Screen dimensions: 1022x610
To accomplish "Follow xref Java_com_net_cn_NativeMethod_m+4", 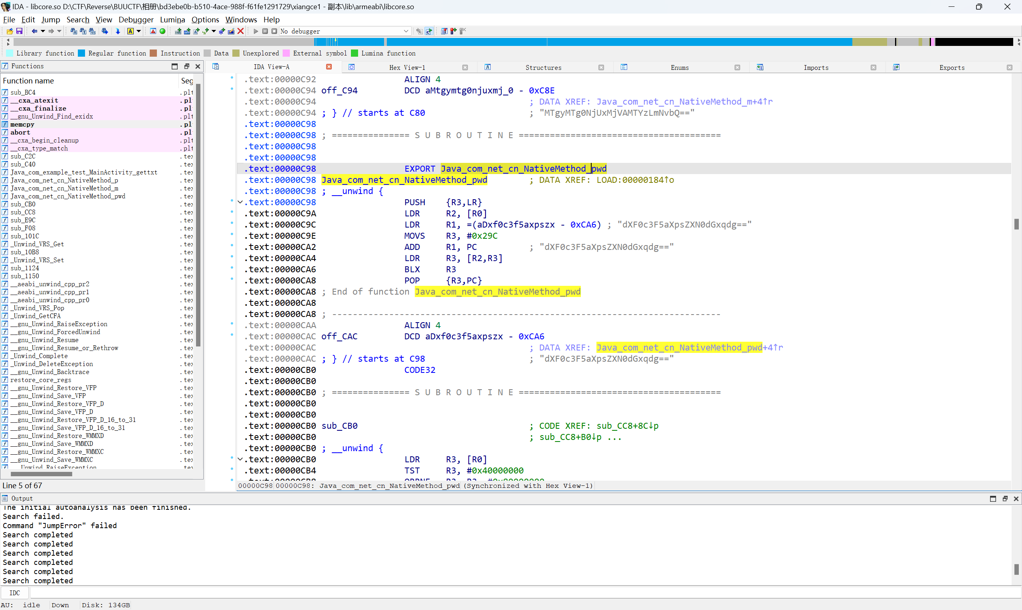I will pyautogui.click(x=684, y=101).
